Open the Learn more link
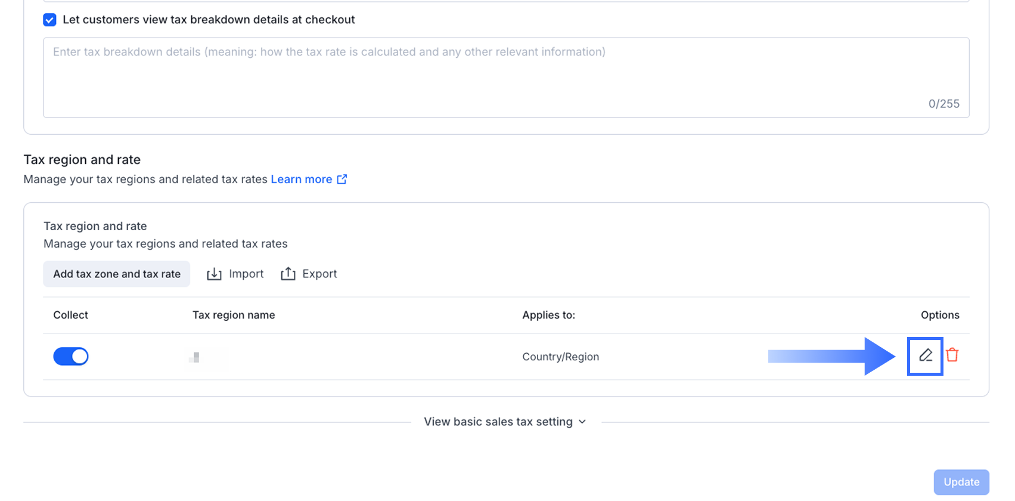This screenshot has height=501, width=1015. 302,180
